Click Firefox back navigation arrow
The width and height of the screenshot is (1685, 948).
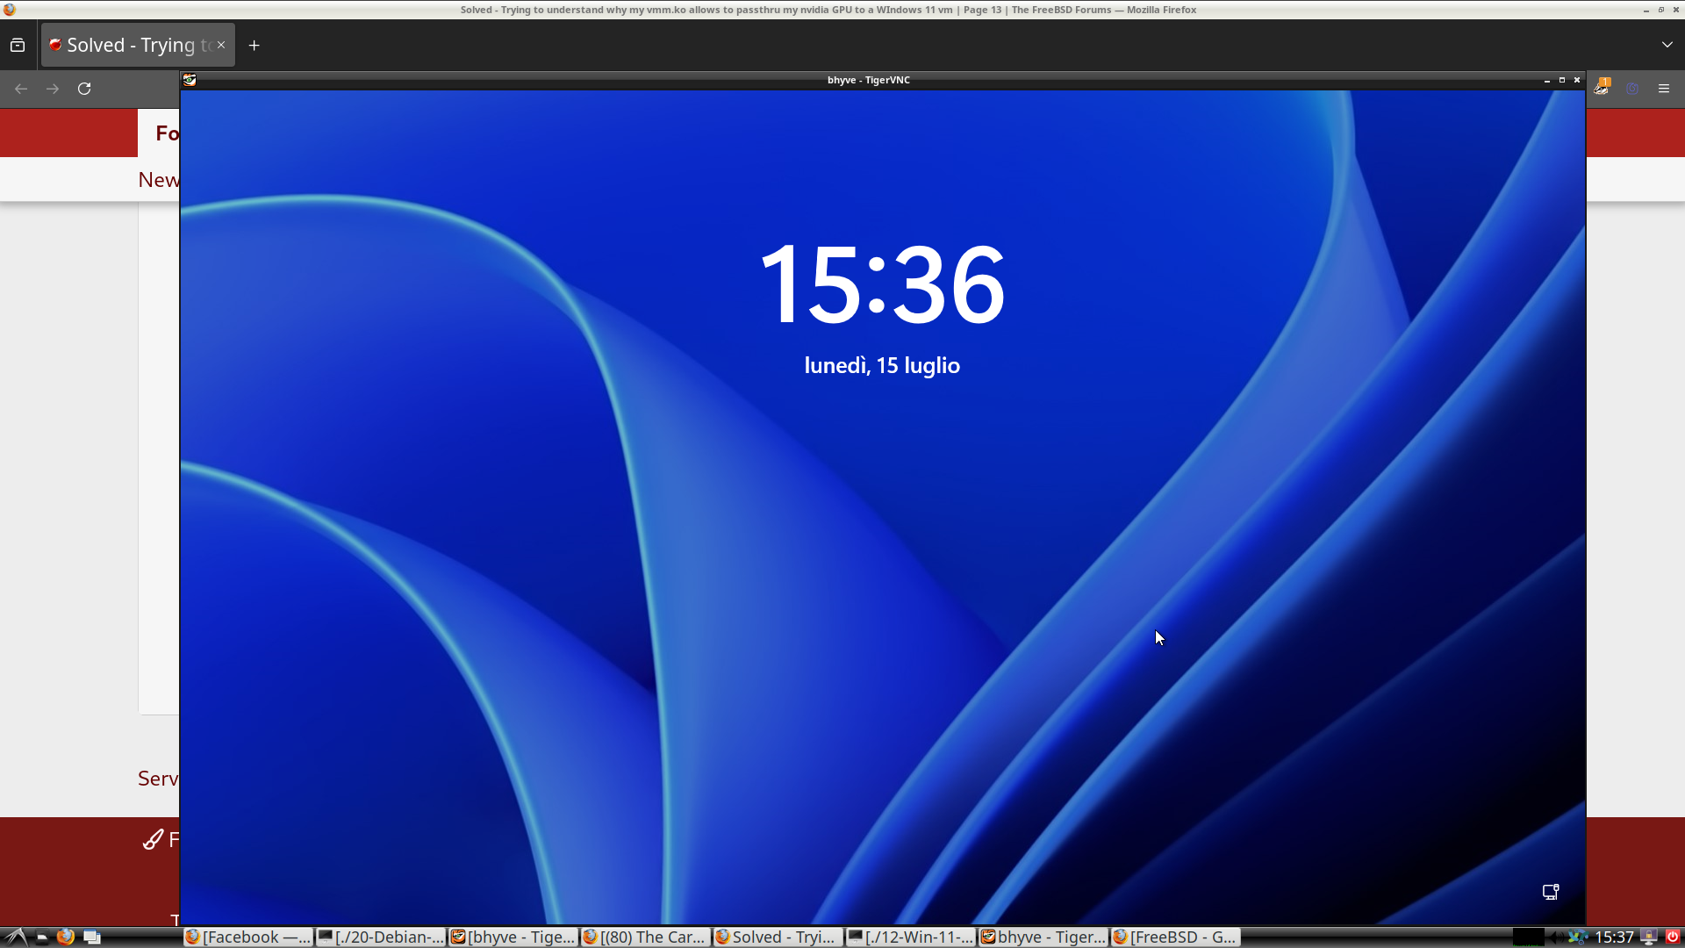21,89
